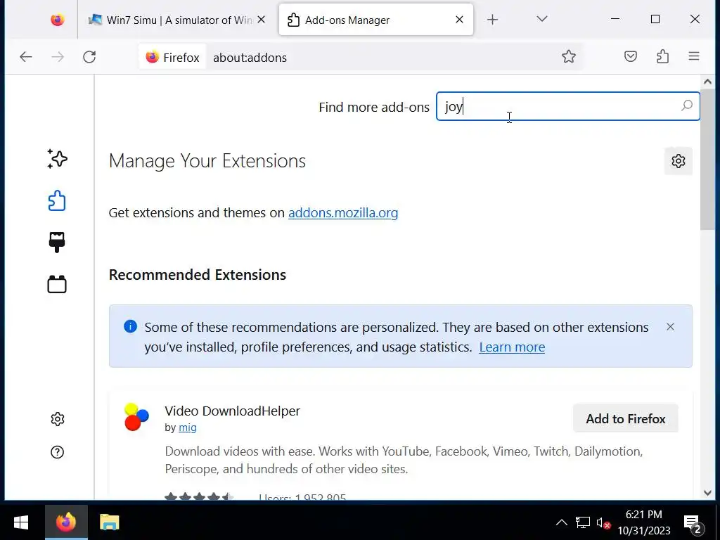Bookmark this page with the star
The width and height of the screenshot is (720, 540).
568,56
